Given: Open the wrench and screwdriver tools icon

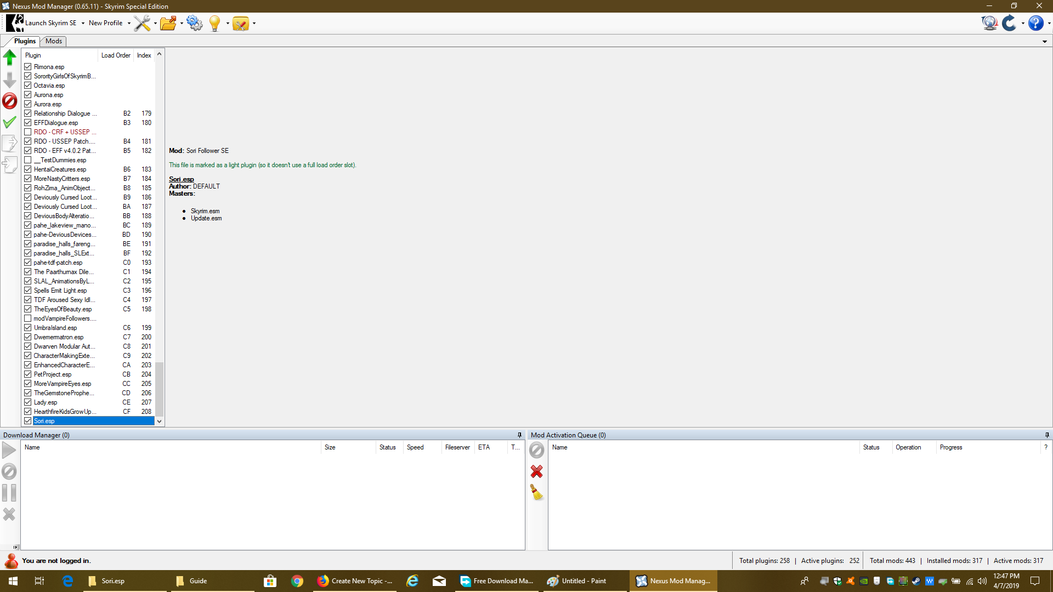Looking at the screenshot, I should 142,23.
